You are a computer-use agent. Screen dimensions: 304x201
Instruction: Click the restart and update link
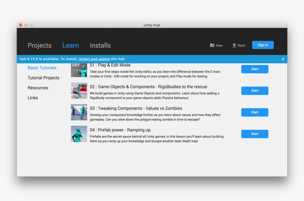[x=94, y=59]
